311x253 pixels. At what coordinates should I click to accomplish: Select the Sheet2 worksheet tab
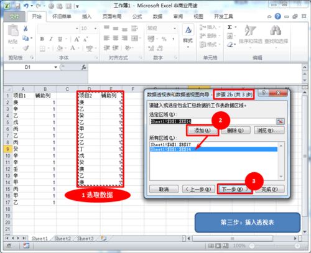point(62,239)
